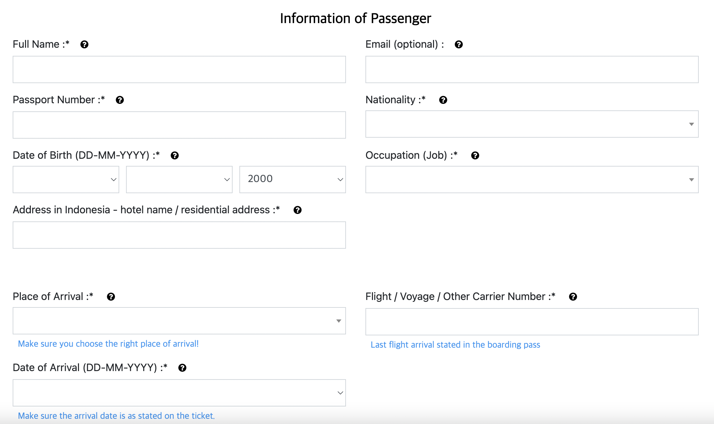The width and height of the screenshot is (714, 424).
Task: Open the Date of Arrival dropdown
Action: pyautogui.click(x=179, y=393)
